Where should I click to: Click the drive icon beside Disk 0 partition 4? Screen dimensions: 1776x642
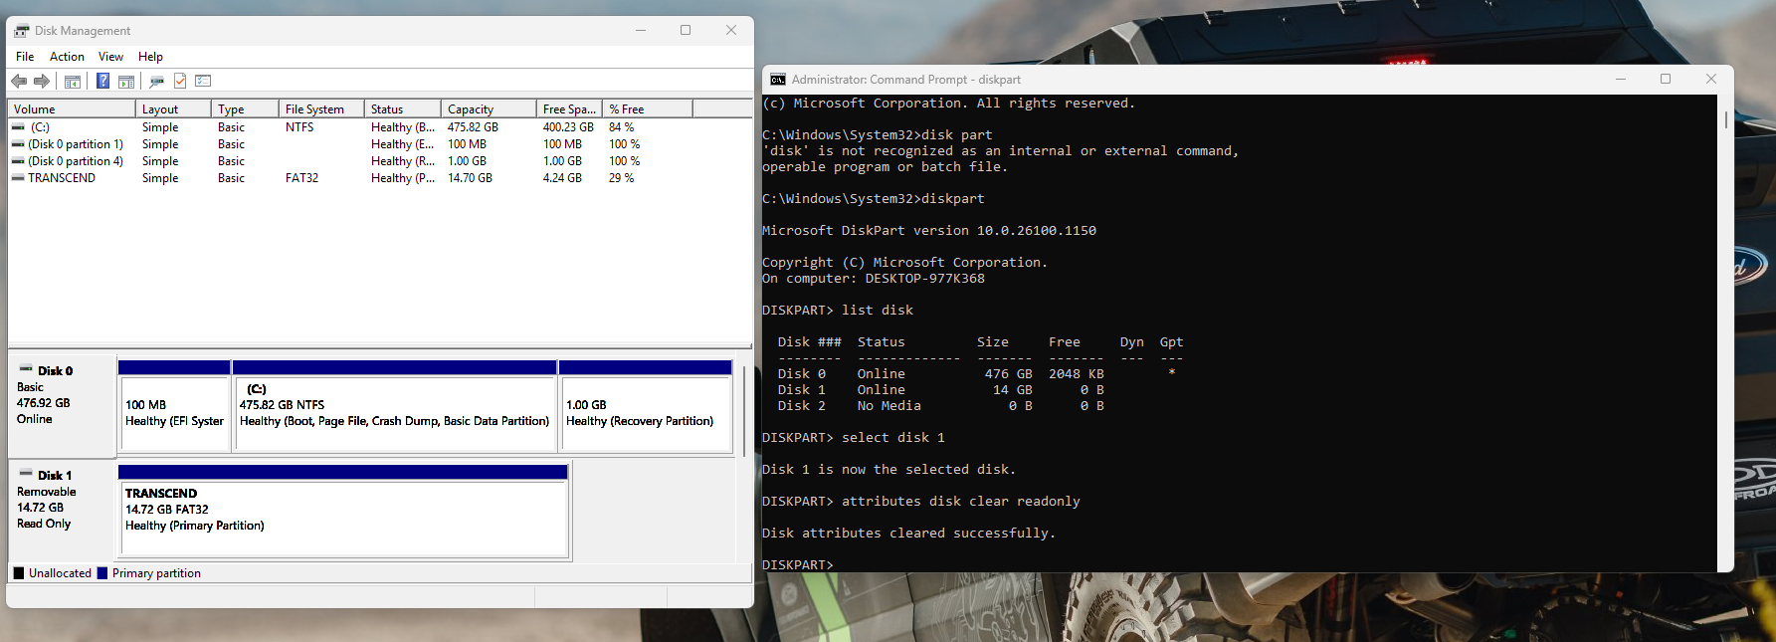click(18, 161)
